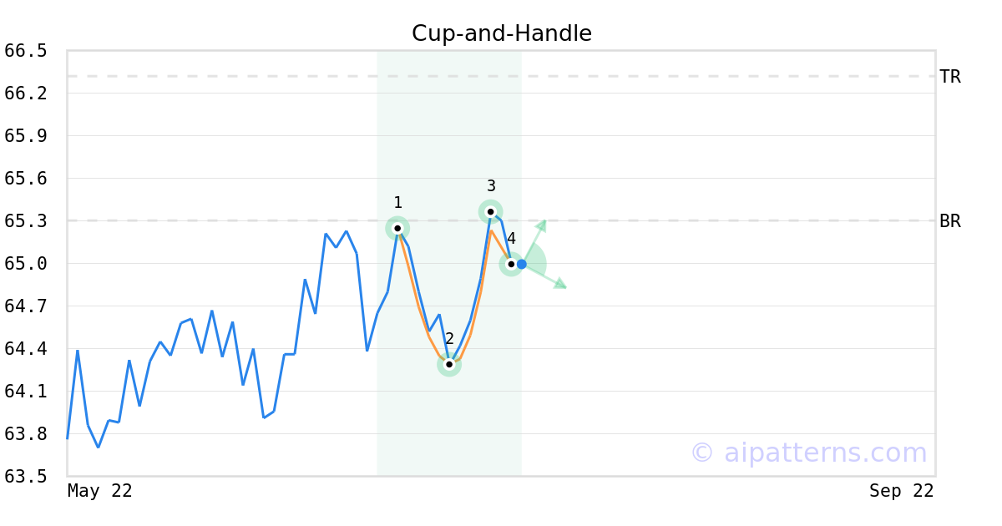
Task: Select pattern point marker 3
Action: [x=490, y=212]
